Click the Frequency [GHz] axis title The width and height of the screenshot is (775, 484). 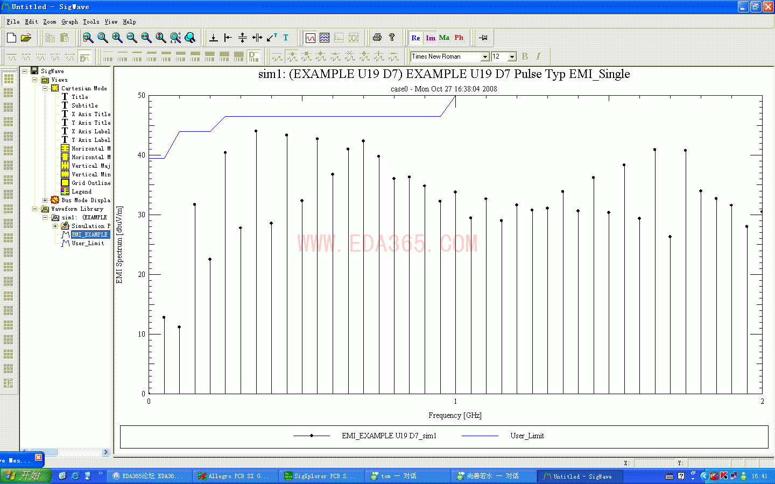tap(455, 415)
